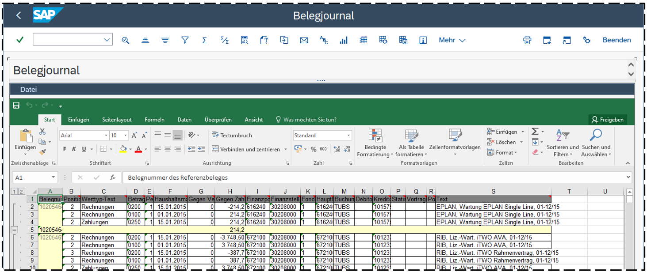The width and height of the screenshot is (647, 272).
Task: Switch to the Formeln ribbon tab
Action: [x=154, y=120]
